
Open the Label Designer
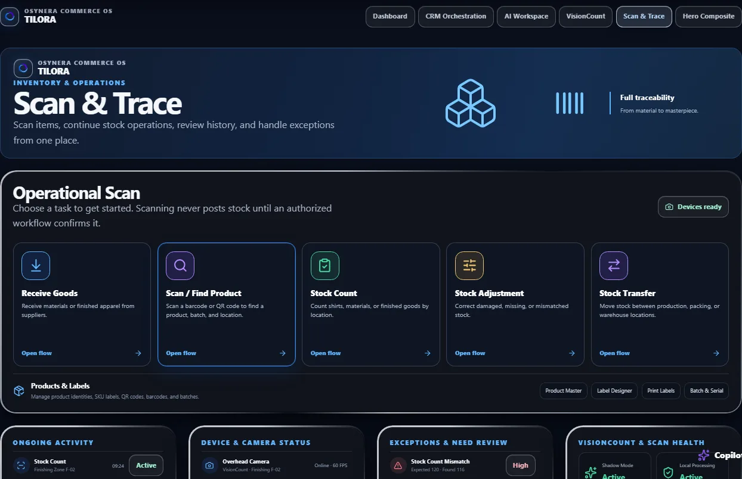pos(614,391)
